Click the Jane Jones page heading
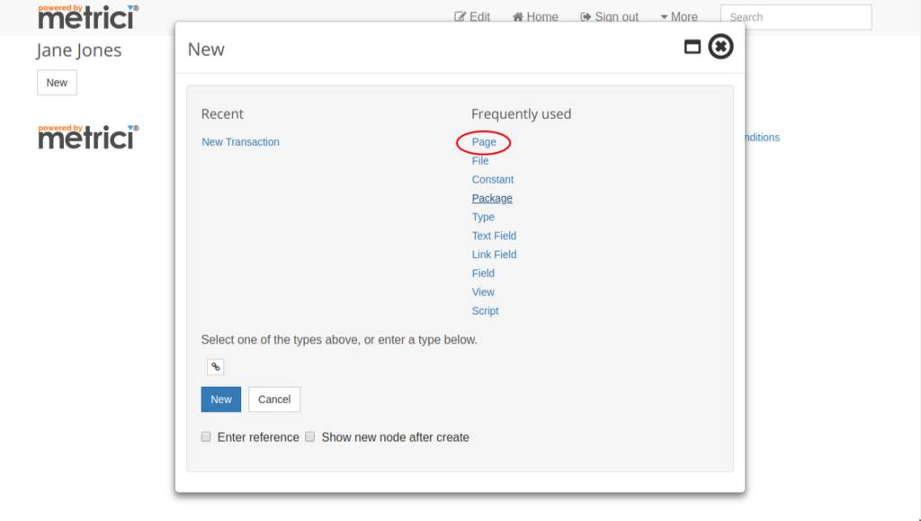The width and height of the screenshot is (921, 521). click(79, 50)
